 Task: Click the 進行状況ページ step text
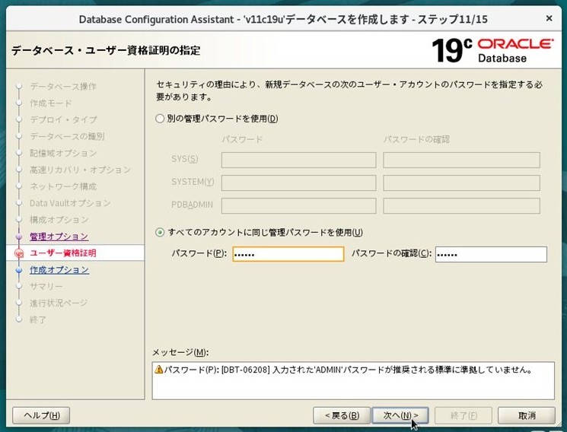point(59,303)
